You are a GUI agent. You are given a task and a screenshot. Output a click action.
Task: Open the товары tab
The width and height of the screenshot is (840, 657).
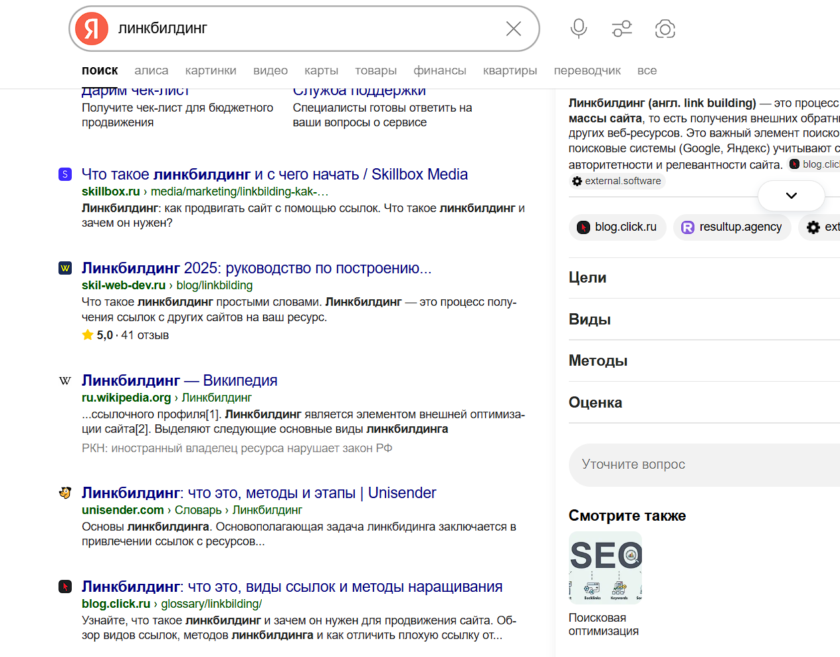point(375,70)
